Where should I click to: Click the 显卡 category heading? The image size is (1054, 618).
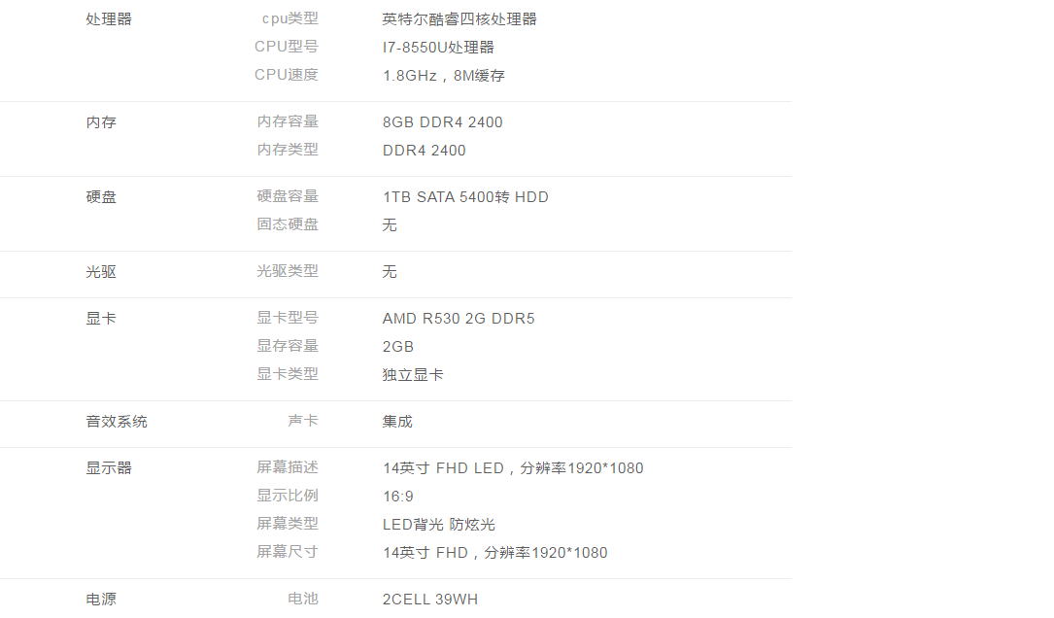(101, 319)
